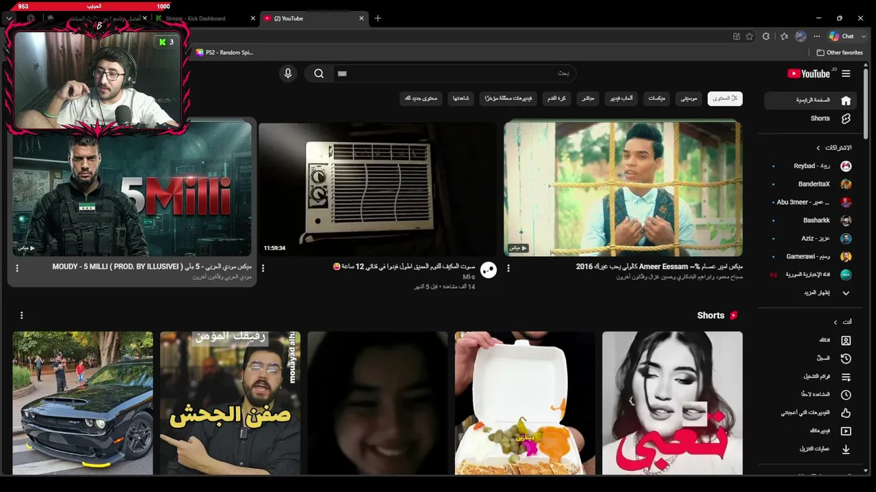876x492 pixels.
Task: Expand the You section header
Action: click(x=842, y=322)
